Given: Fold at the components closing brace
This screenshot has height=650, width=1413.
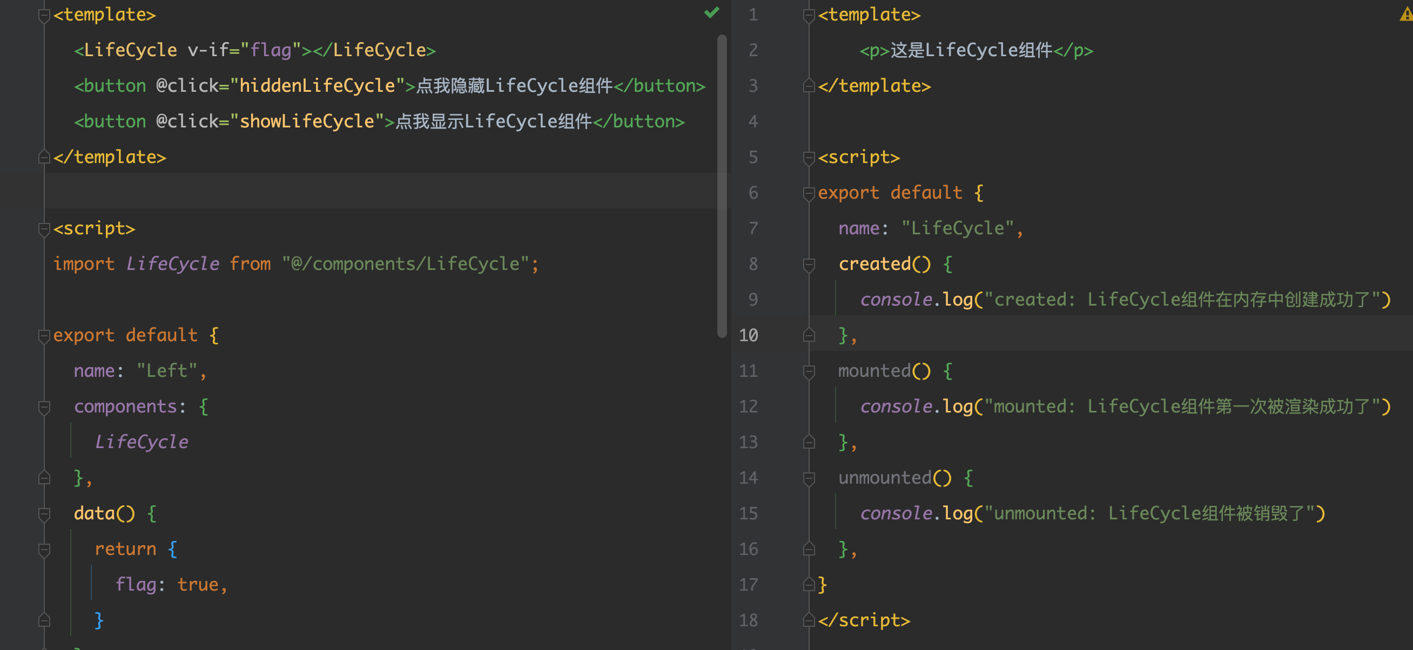Looking at the screenshot, I should tap(44, 478).
